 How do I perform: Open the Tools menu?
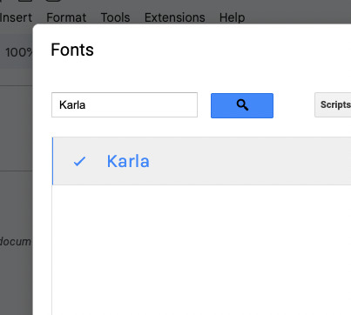115,17
